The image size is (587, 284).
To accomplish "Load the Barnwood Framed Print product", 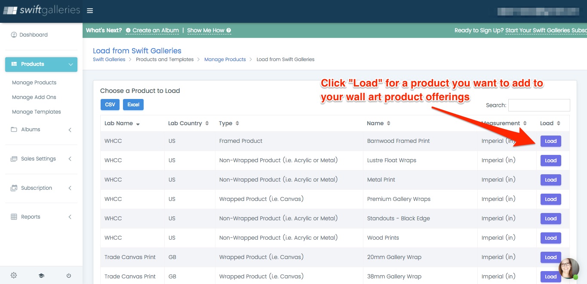I will tap(550, 141).
